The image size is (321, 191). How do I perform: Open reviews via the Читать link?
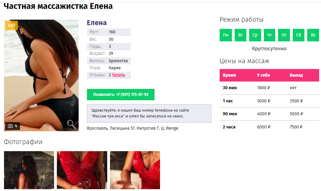tap(118, 75)
